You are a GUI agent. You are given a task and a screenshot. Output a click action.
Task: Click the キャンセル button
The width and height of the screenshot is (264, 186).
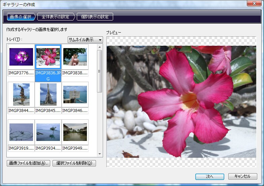click(x=242, y=176)
